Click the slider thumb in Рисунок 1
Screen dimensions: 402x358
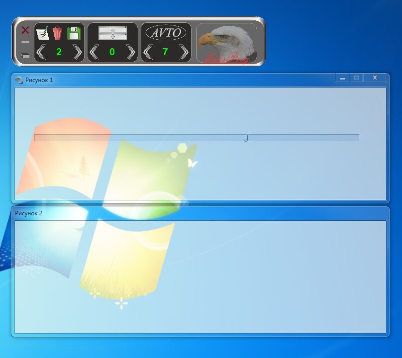pyautogui.click(x=246, y=138)
